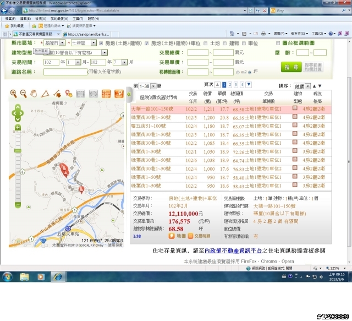
Task: Click the IE print toolbar icon
Action: coord(263,34)
